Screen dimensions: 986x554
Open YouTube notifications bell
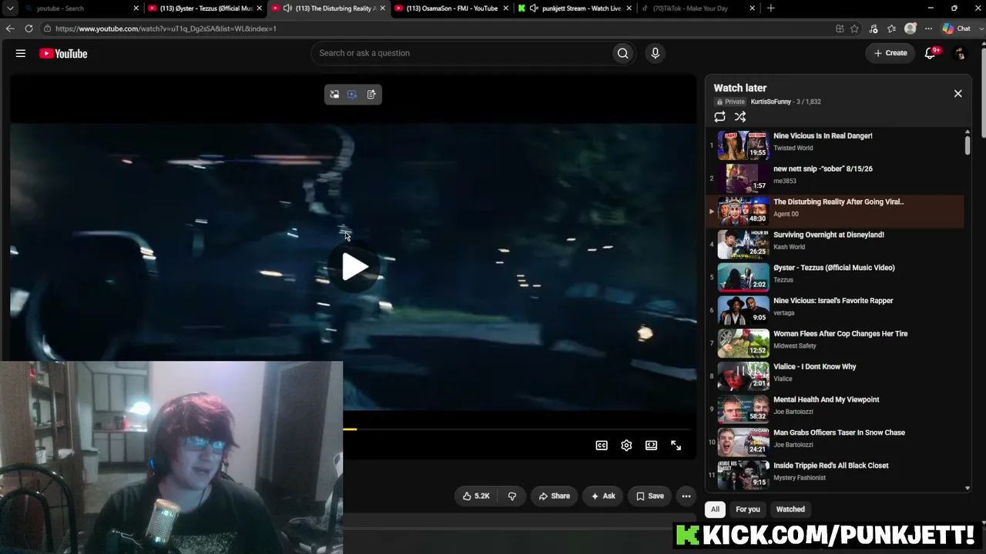coord(931,53)
